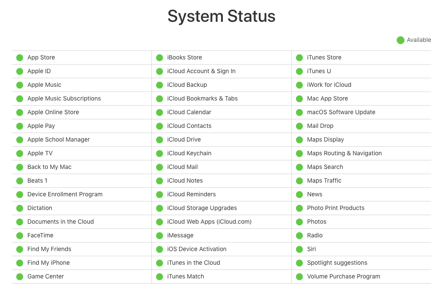Select Maps Routing & Navigation entry
This screenshot has width=438, height=284.
click(x=344, y=153)
